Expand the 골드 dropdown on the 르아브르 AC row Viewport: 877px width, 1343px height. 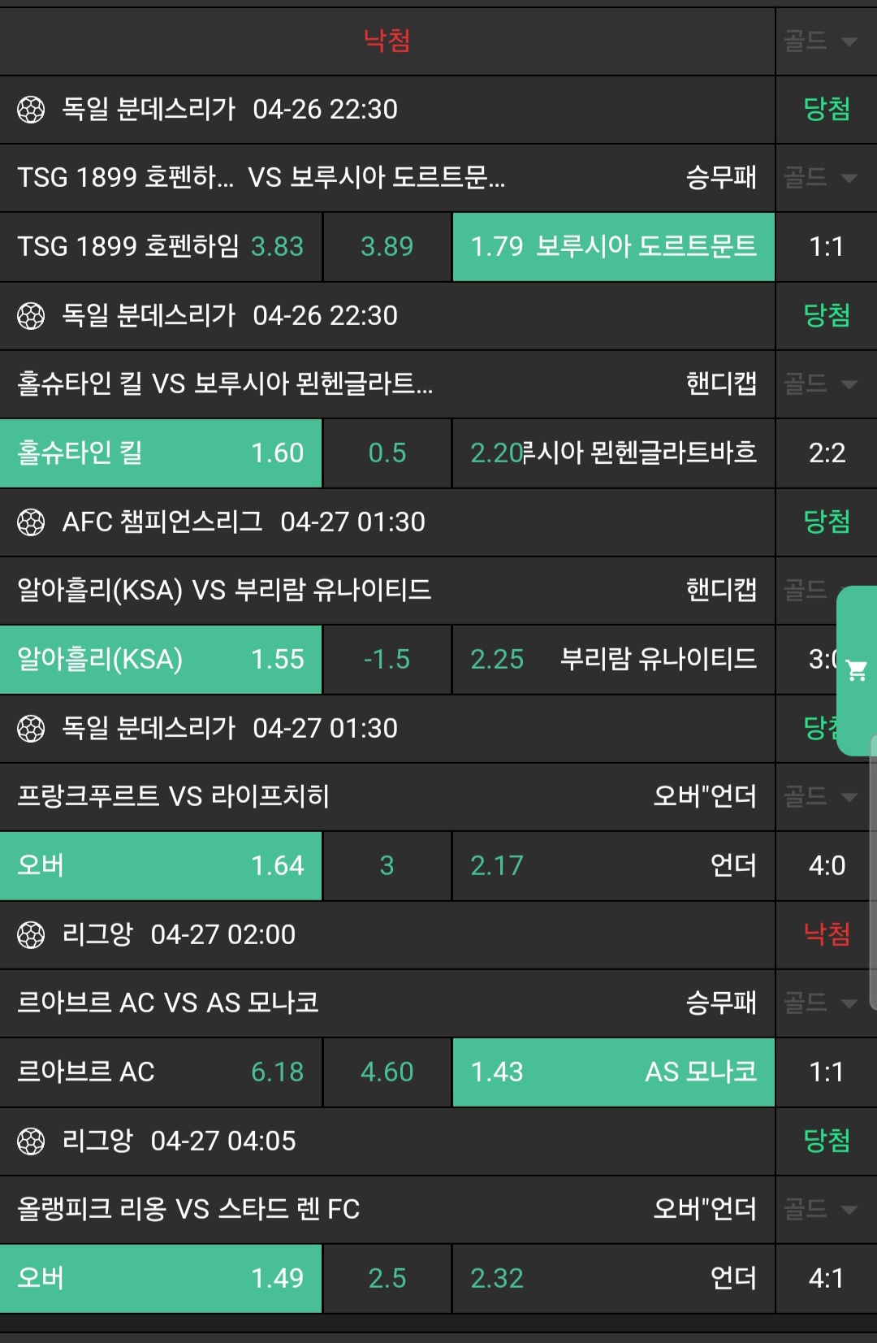pos(822,1003)
